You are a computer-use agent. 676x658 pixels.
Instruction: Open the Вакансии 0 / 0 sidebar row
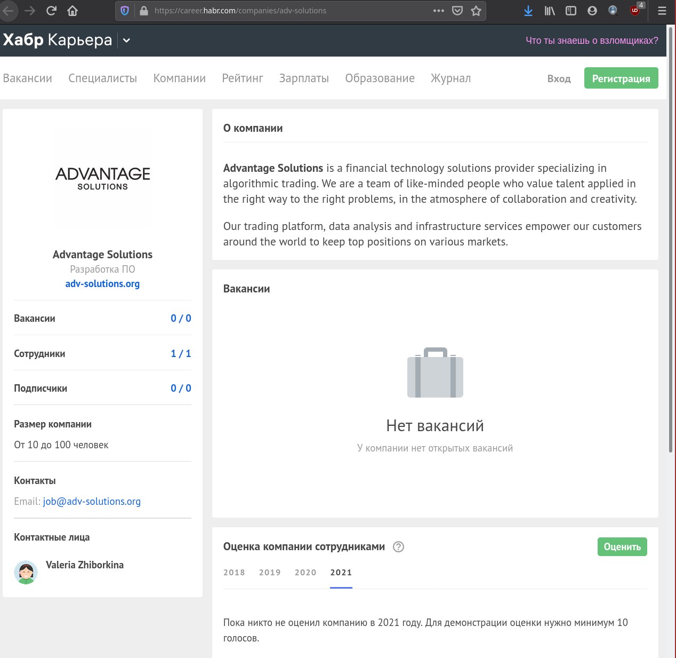tap(102, 319)
